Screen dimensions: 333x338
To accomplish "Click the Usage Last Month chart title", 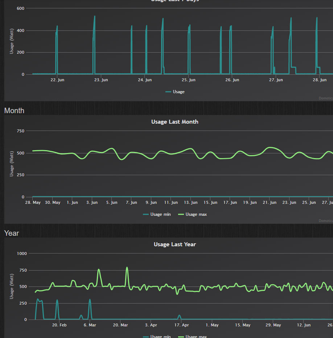I will tap(174, 122).
